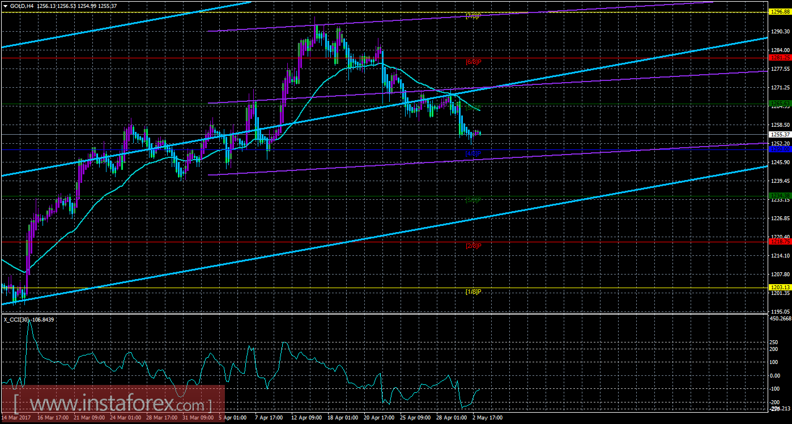This screenshot has height=424, width=792.
Task: Click the 1195.05 price axis value
Action: pyautogui.click(x=780, y=312)
